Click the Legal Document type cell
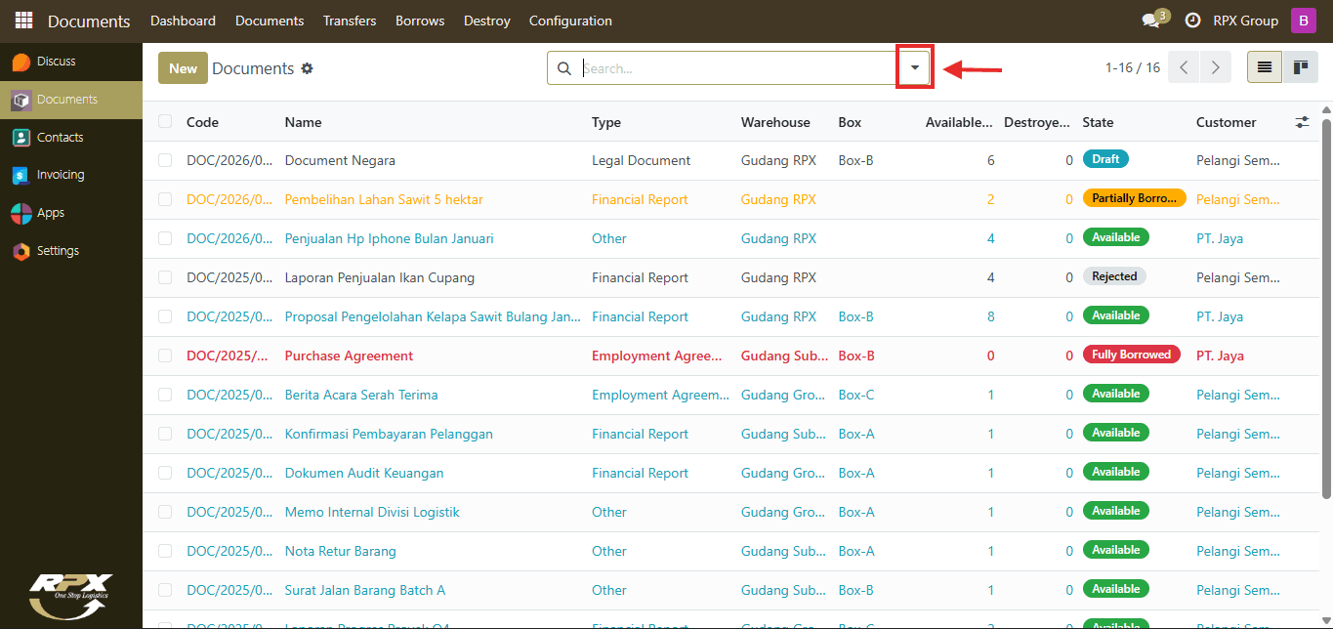1333x629 pixels. pyautogui.click(x=641, y=160)
